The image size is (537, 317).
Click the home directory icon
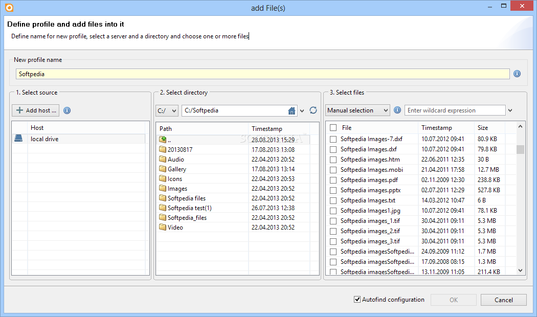point(292,110)
